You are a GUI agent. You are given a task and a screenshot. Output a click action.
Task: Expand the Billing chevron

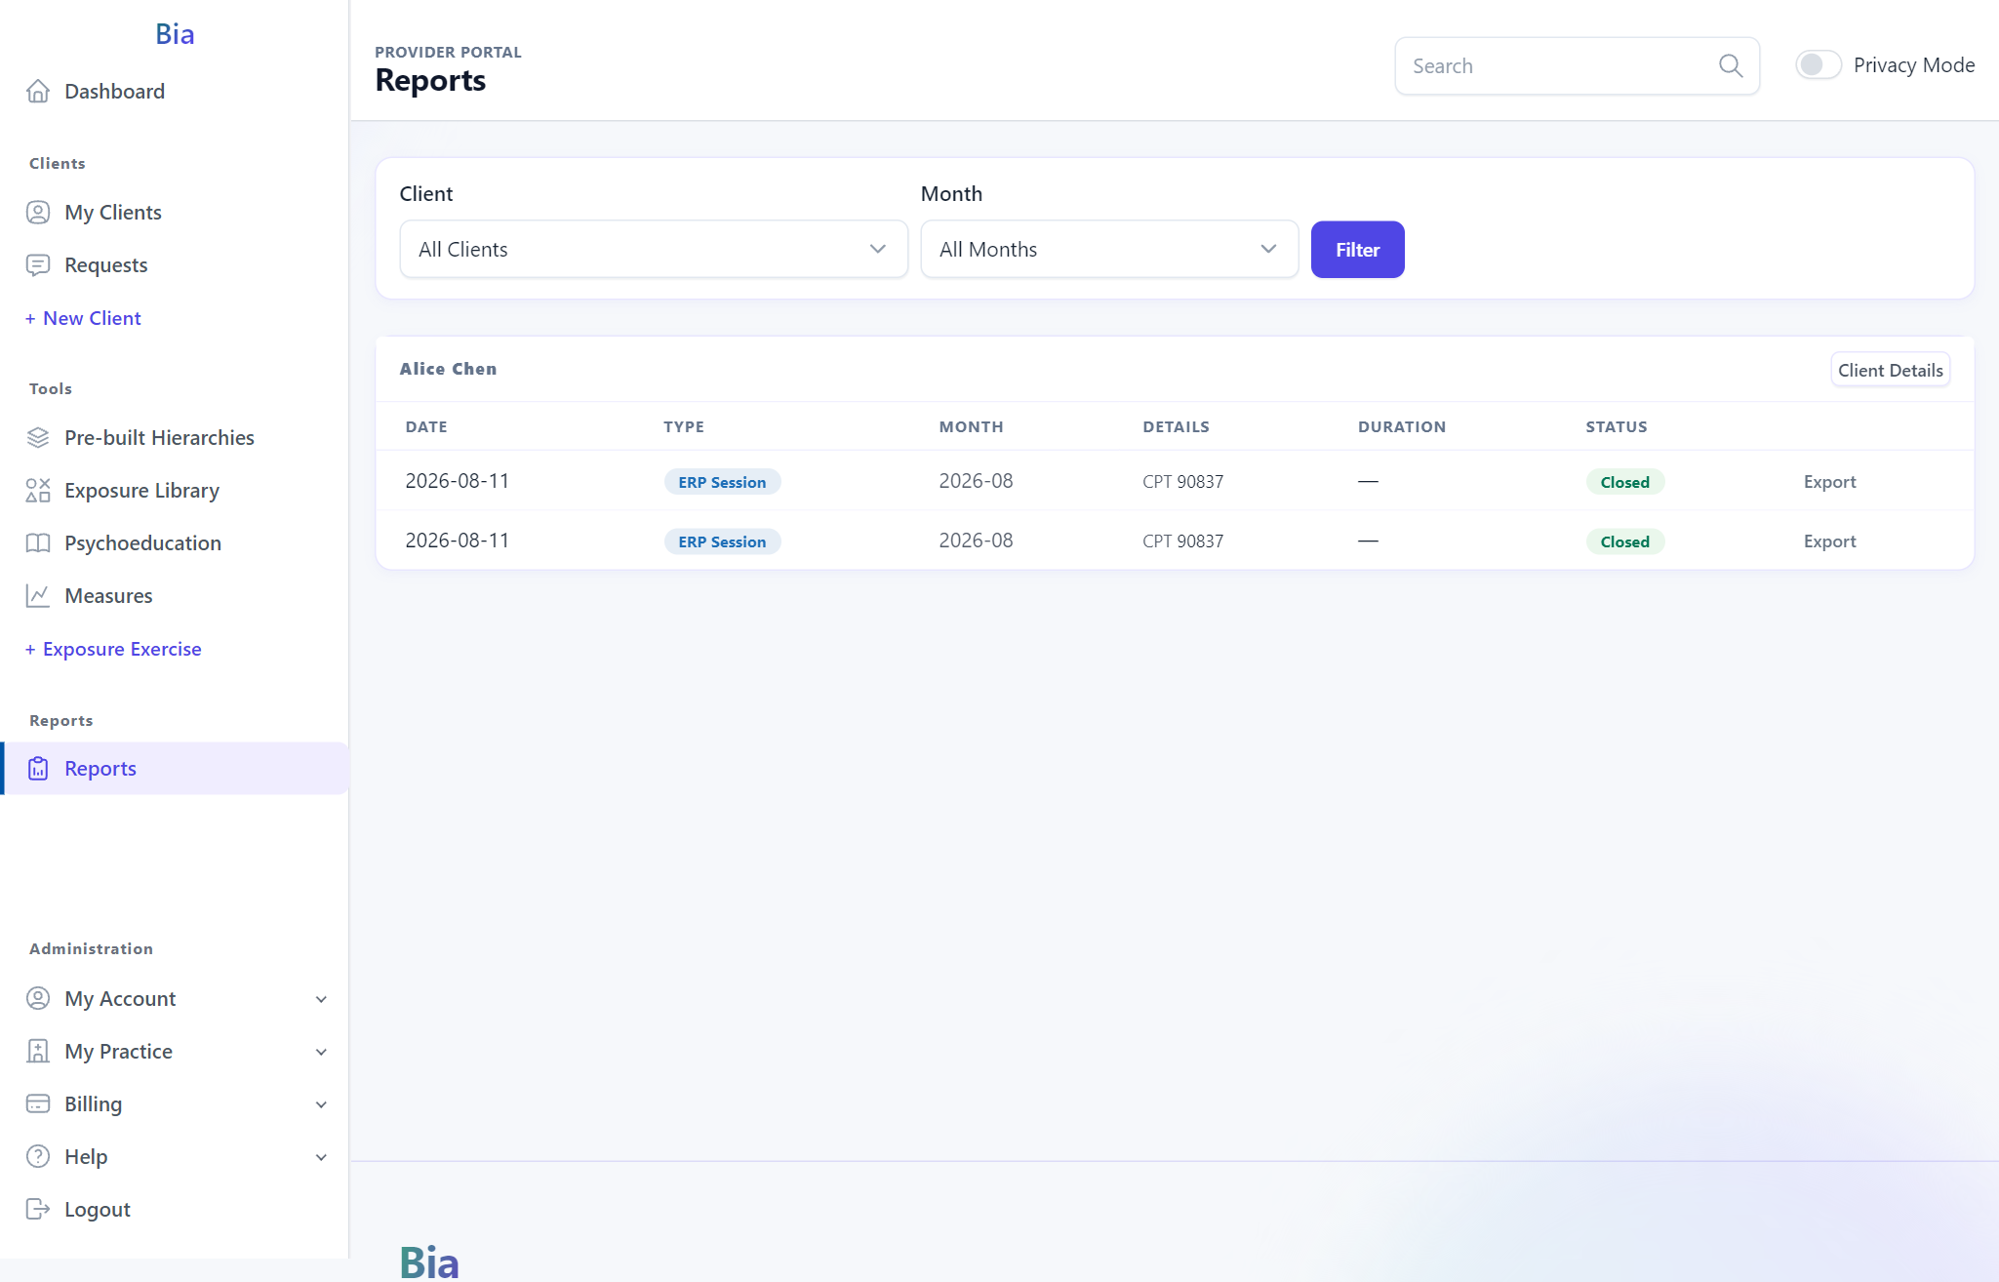tap(321, 1104)
